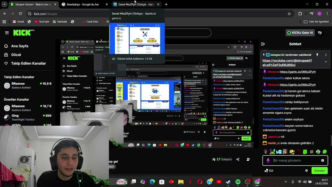Send message with the Gönder button

point(320,171)
